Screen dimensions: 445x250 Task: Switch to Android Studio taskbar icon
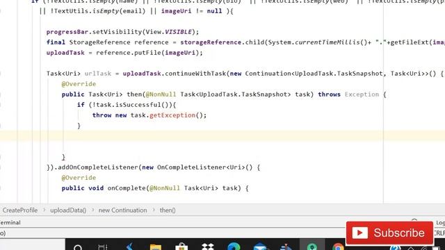[312, 247]
